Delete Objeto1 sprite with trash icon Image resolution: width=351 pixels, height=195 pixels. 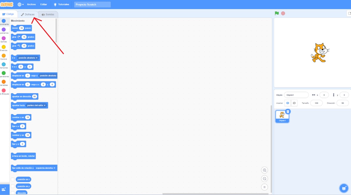click(x=288, y=112)
